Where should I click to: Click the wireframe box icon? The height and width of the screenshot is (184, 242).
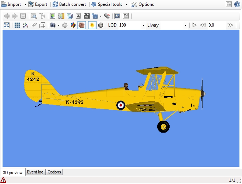[42, 25]
